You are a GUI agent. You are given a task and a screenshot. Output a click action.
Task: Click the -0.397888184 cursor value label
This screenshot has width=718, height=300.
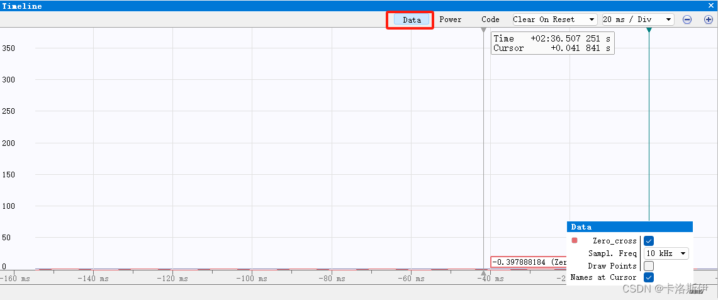pyautogui.click(x=529, y=262)
